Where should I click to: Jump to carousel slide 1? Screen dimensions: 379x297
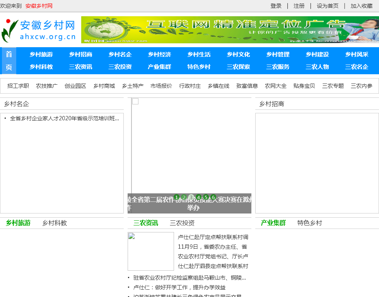point(177,197)
